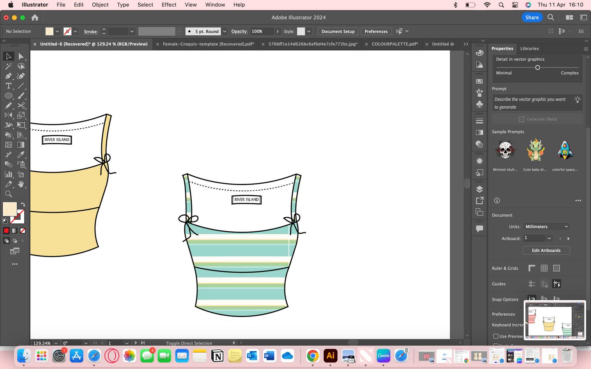Select the Pen tool
This screenshot has height=369, width=591.
point(8,76)
